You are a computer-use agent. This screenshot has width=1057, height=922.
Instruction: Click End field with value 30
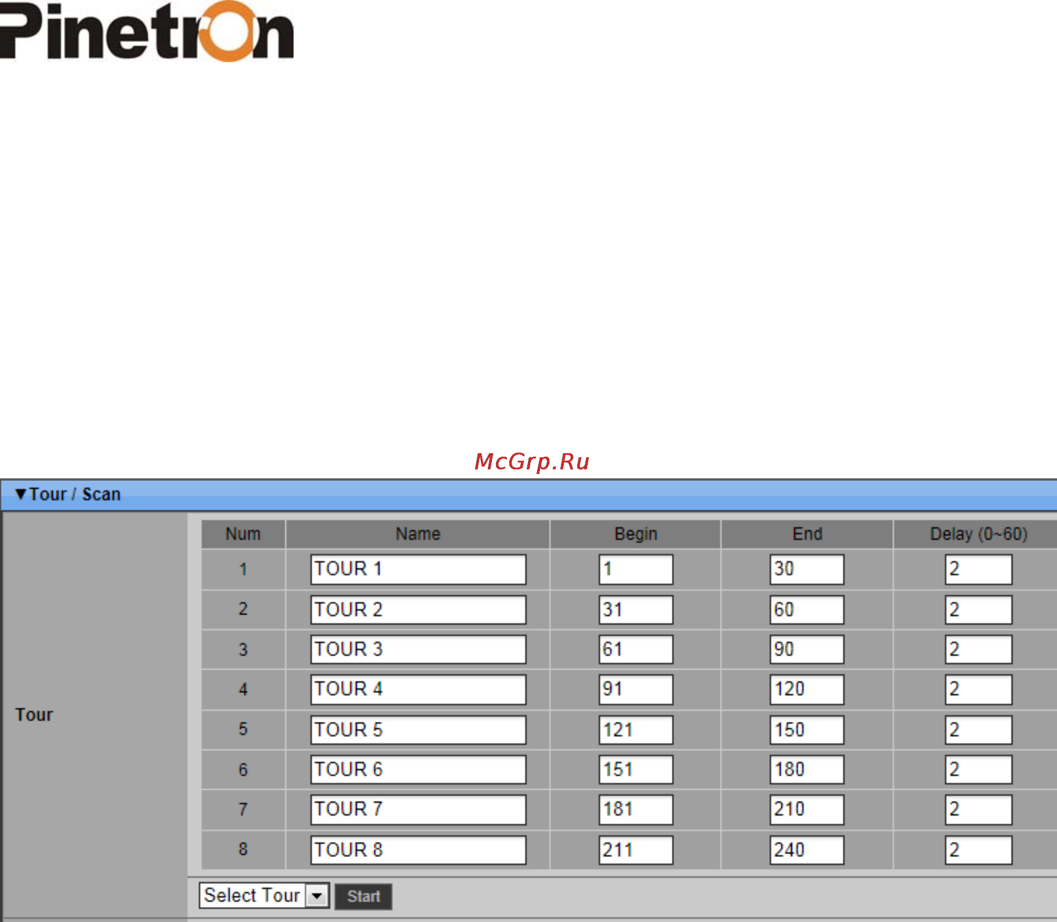[x=807, y=569]
